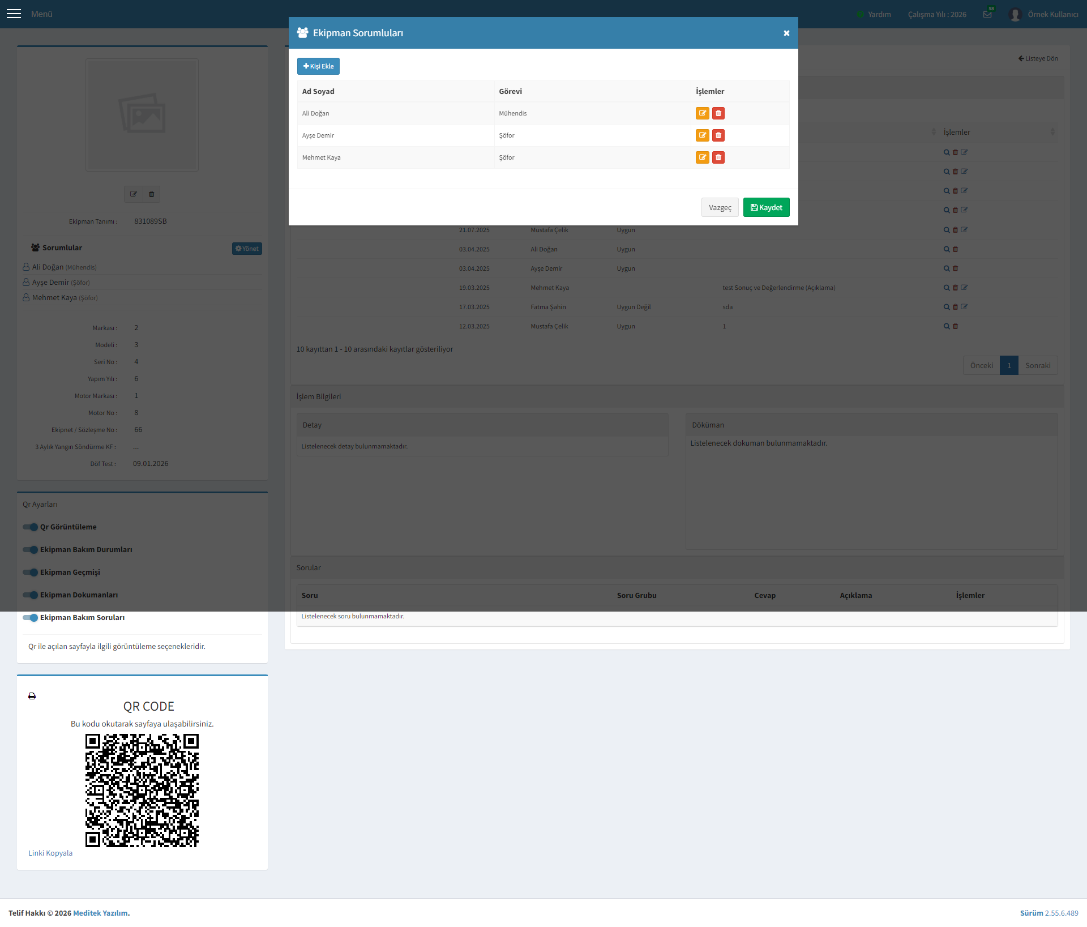Add a person with Kişi Ekle
Image resolution: width=1087 pixels, height=927 pixels.
click(318, 66)
